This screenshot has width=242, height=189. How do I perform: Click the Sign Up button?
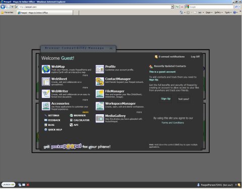point(166,99)
